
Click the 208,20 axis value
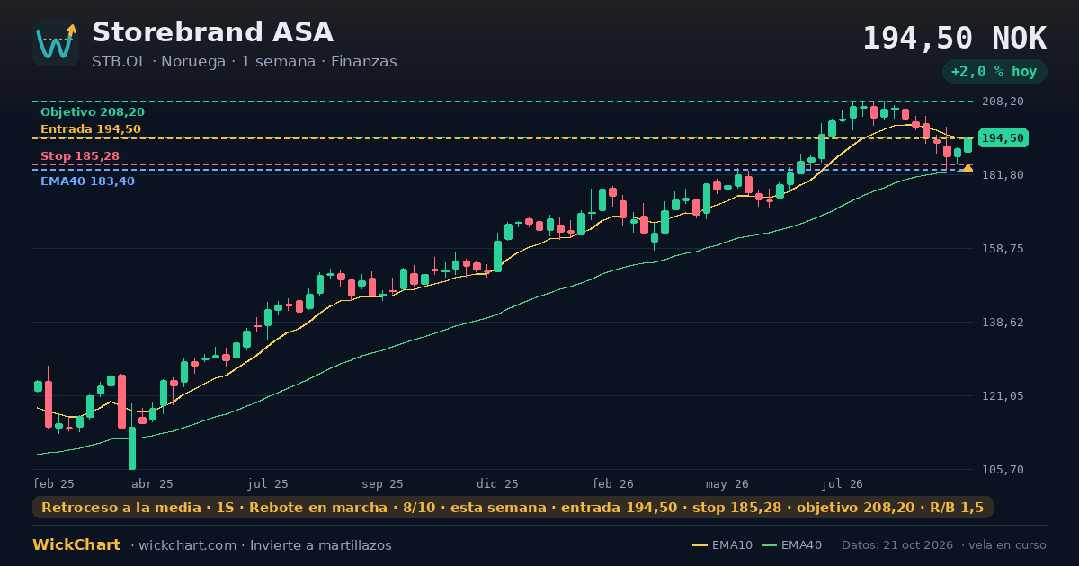pyautogui.click(x=1003, y=102)
